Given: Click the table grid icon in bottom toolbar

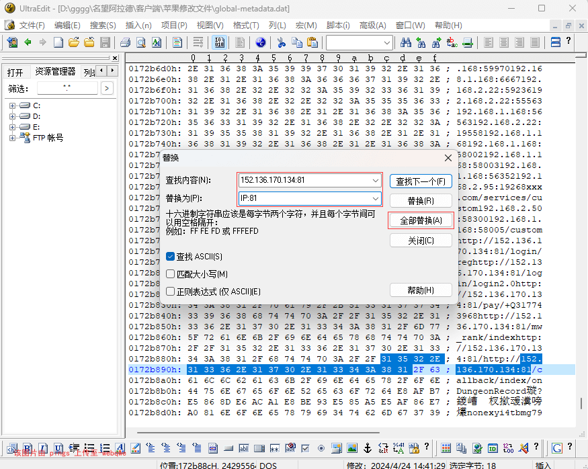Looking at the screenshot, I should (446, 447).
